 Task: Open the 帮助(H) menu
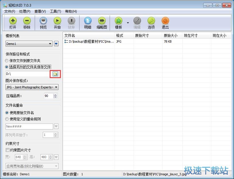point(71,11)
